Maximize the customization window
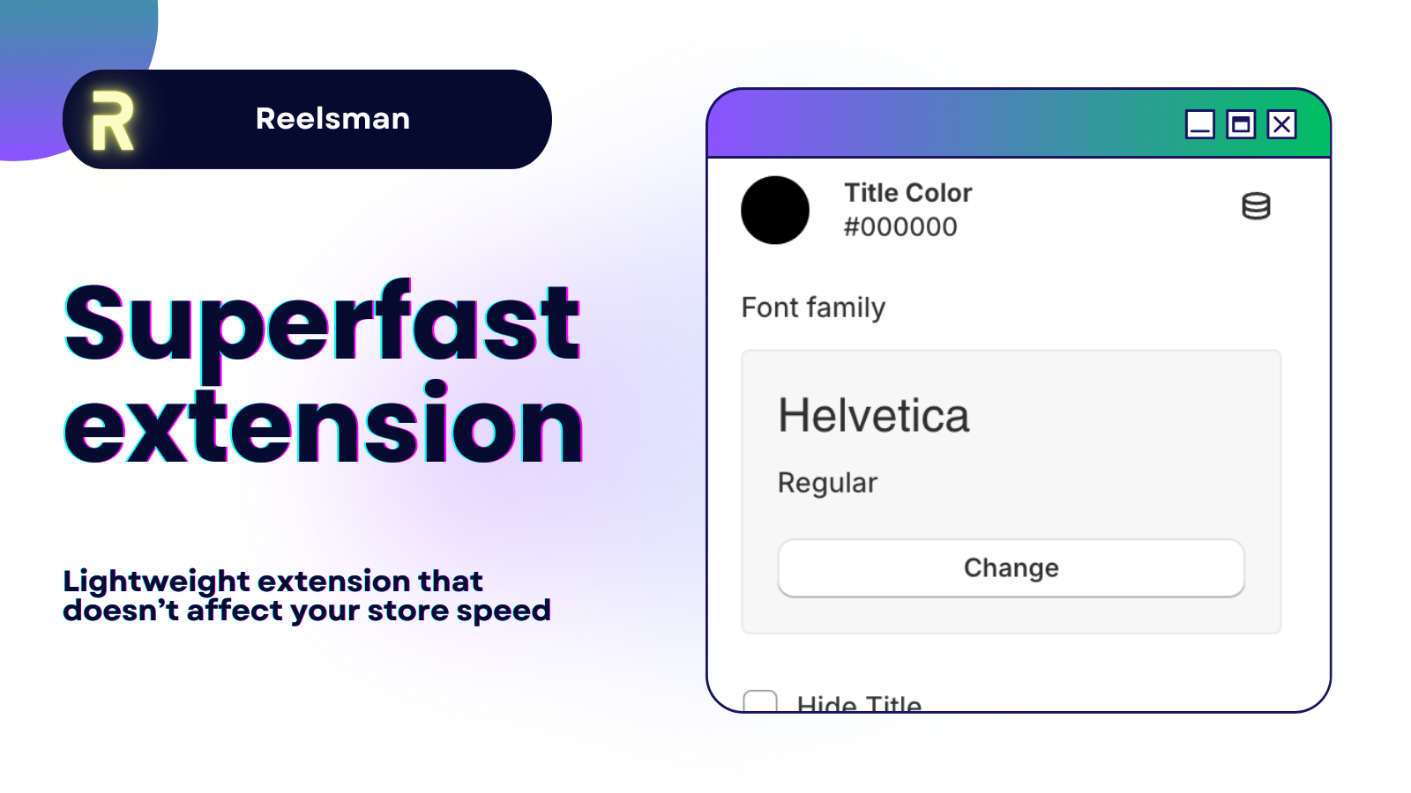The width and height of the screenshot is (1411, 793). (x=1240, y=125)
